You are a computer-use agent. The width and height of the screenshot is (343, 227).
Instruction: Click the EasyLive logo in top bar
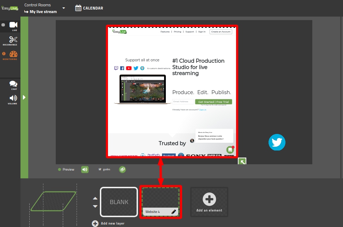pyautogui.click(x=10, y=8)
